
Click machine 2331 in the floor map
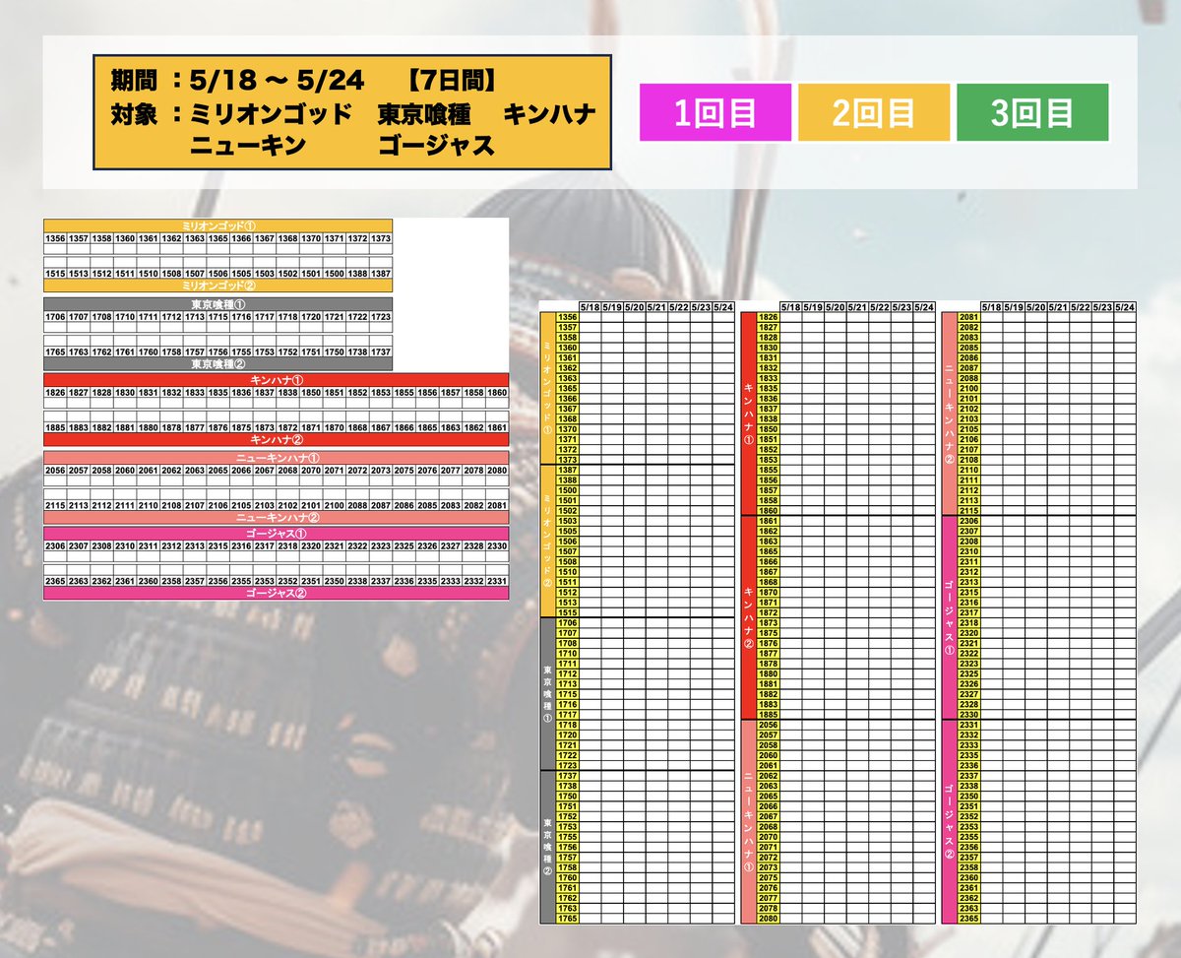(x=496, y=581)
